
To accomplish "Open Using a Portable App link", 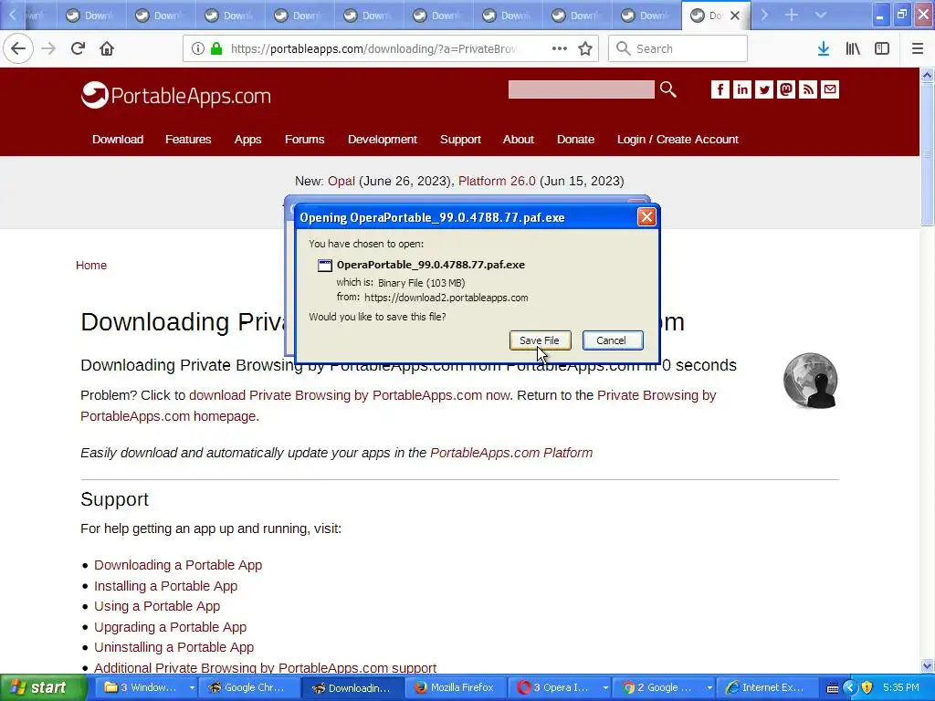I will (157, 606).
